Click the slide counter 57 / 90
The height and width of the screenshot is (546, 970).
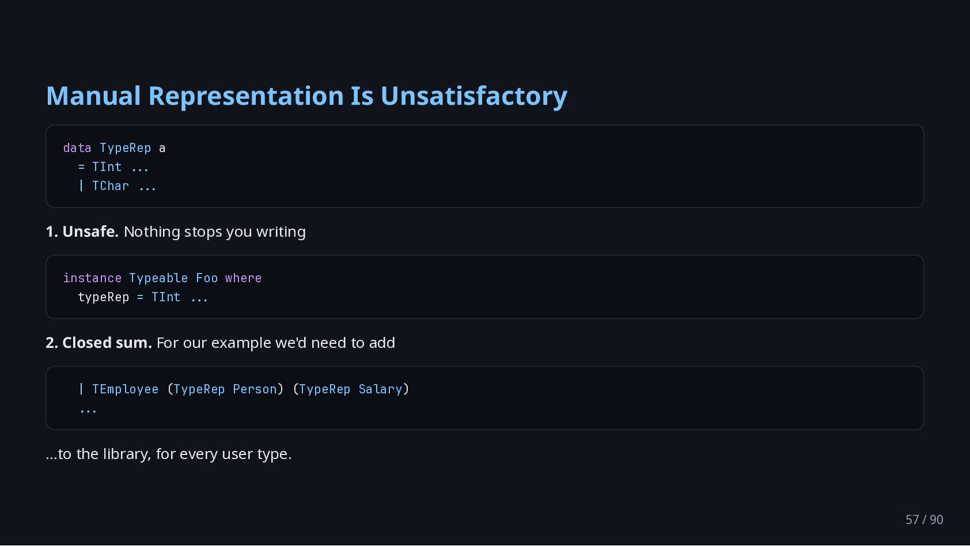[x=924, y=520]
